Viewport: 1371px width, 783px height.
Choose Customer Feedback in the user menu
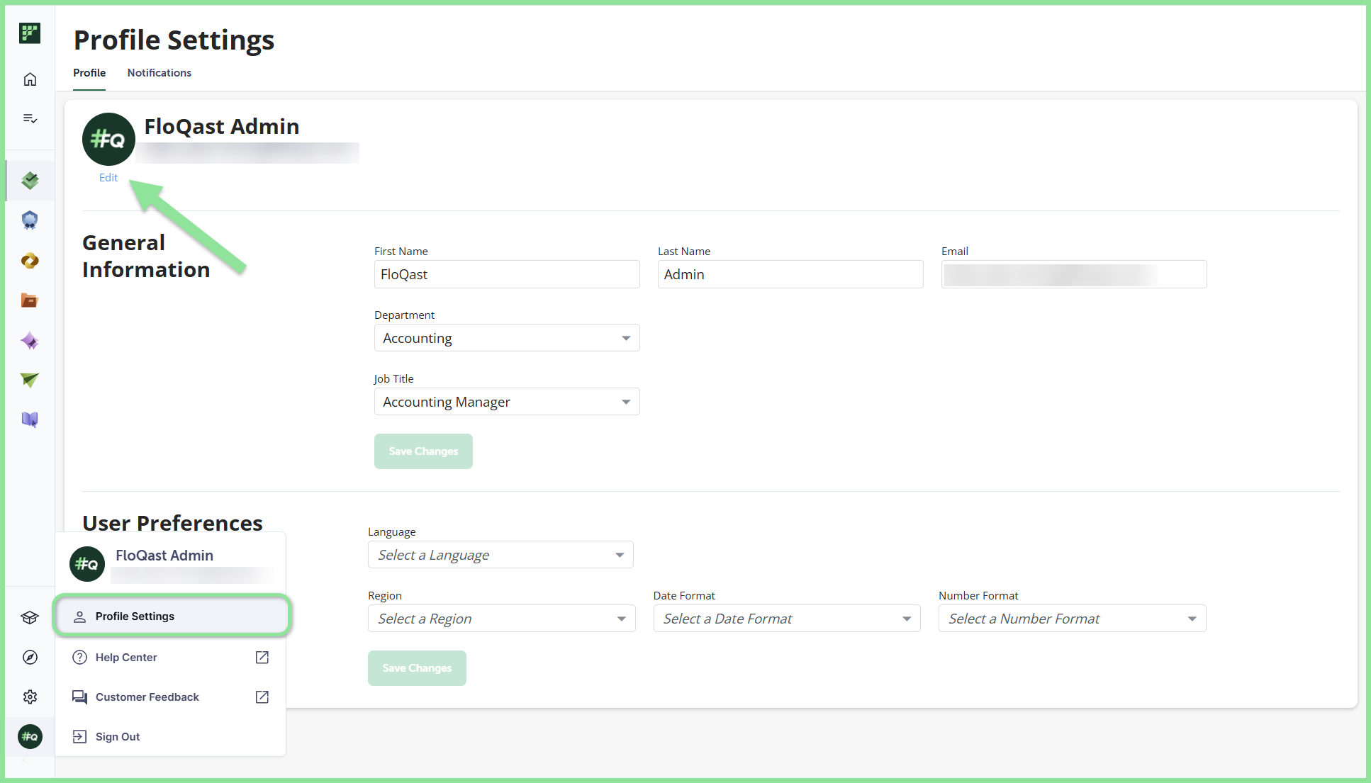(x=171, y=697)
